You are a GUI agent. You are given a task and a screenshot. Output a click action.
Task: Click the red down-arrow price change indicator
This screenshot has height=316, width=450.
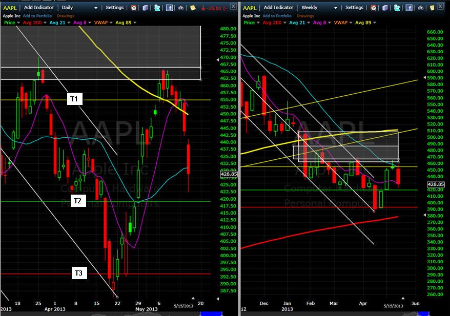tap(203, 8)
